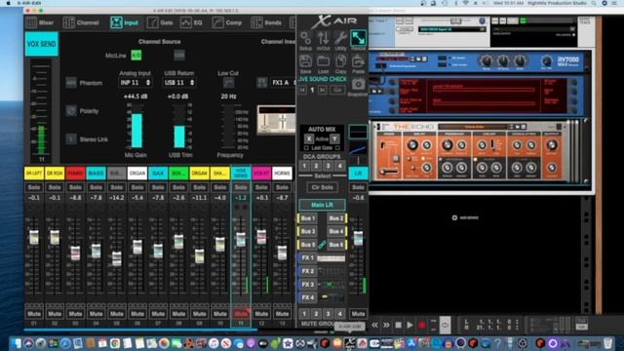Click the Reason fast-forward transport button
Screen dimensions: 624x351
386,325
